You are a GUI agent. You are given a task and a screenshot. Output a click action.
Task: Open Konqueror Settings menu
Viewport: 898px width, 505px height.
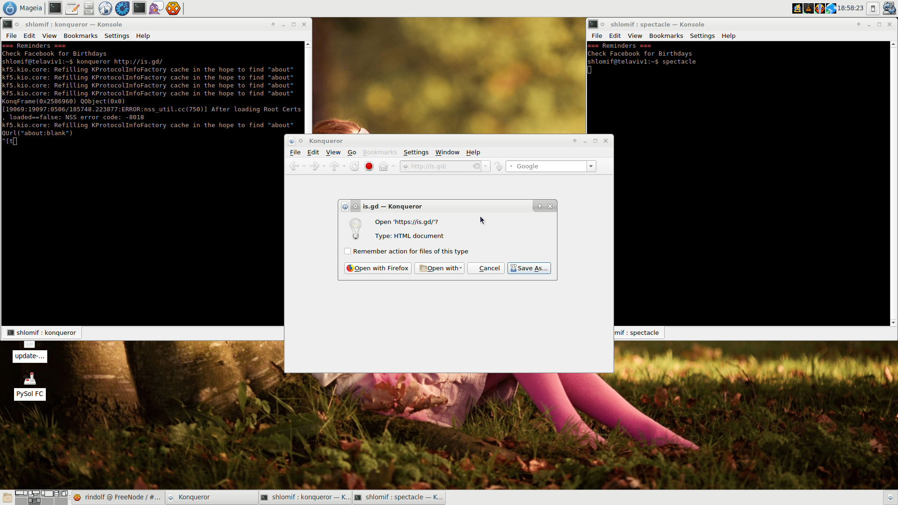[x=416, y=152]
